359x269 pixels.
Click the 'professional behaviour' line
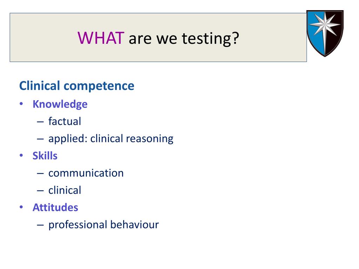103,225
